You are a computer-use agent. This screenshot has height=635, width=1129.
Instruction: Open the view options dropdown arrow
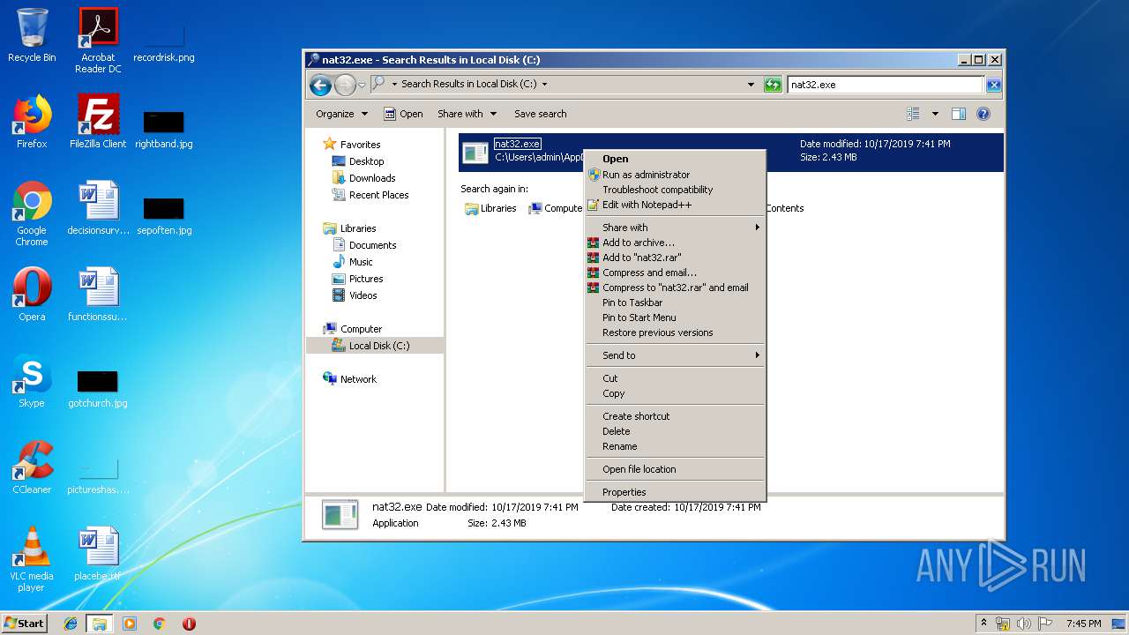click(x=935, y=114)
